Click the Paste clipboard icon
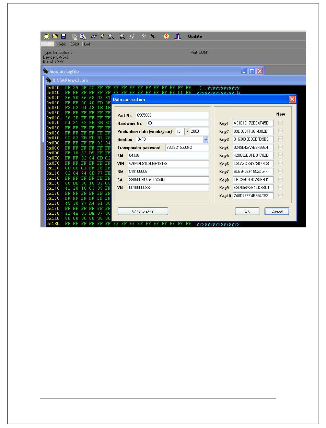 pyautogui.click(x=83, y=36)
